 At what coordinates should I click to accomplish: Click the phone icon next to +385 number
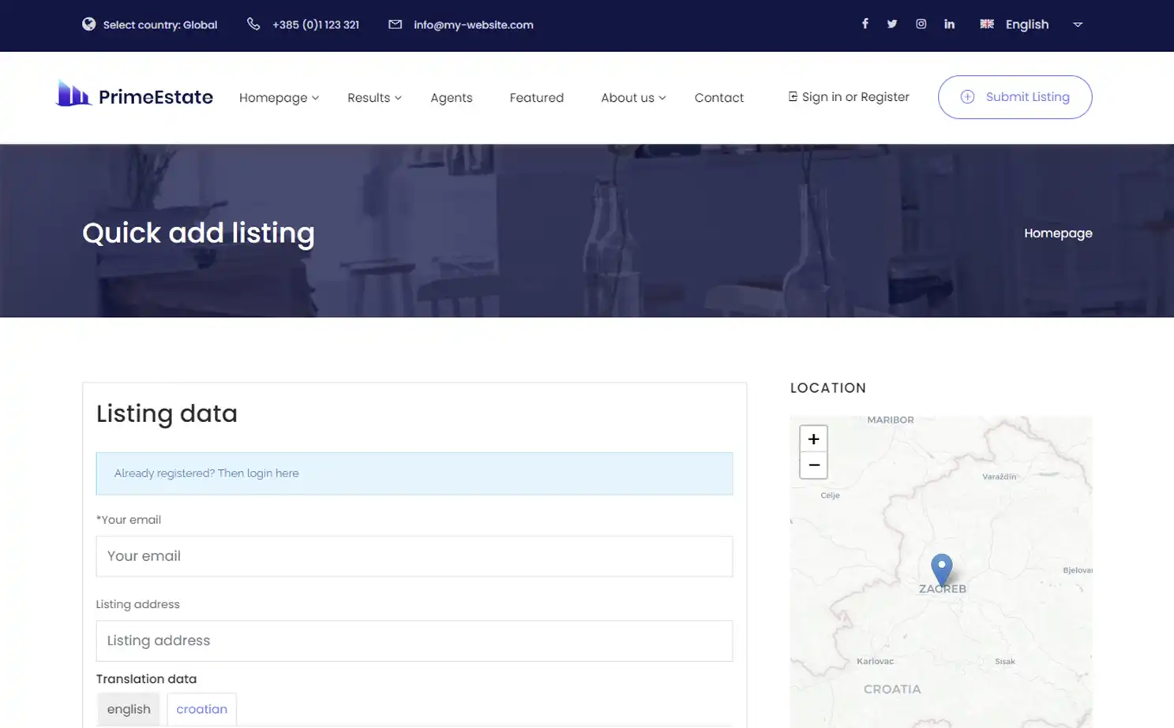253,24
